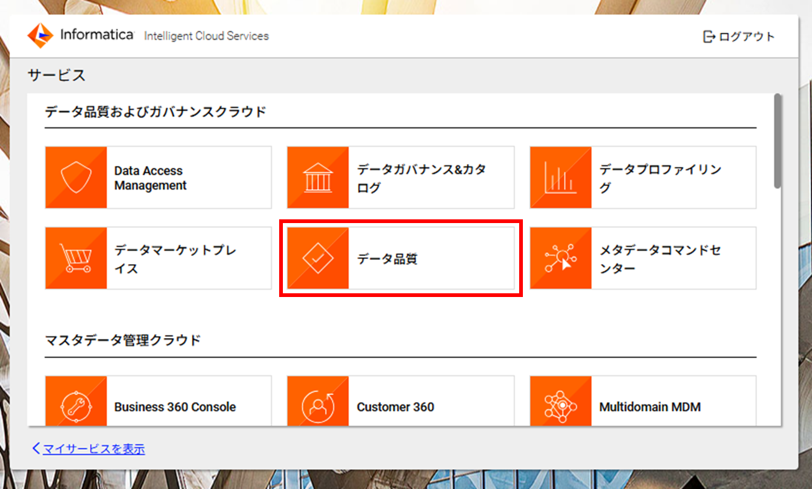Click the logout arrow icon
The image size is (812, 489).
[x=709, y=37]
